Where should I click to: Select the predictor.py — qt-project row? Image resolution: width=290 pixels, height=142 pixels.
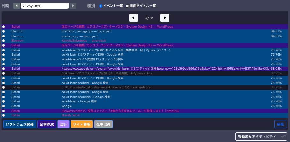(80, 36)
